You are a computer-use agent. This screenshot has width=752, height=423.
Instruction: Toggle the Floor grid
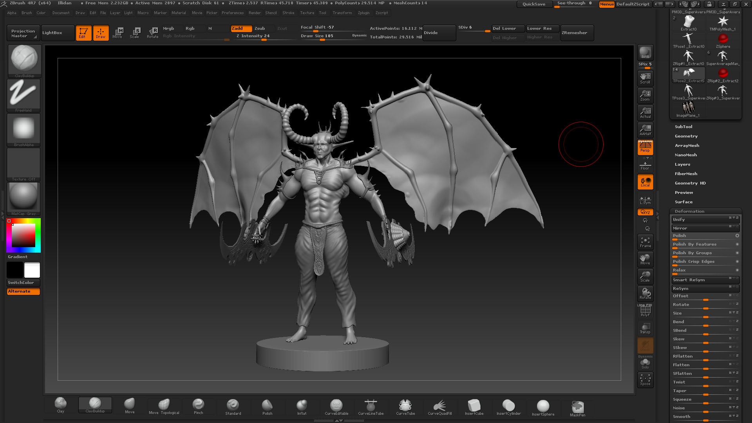(645, 165)
